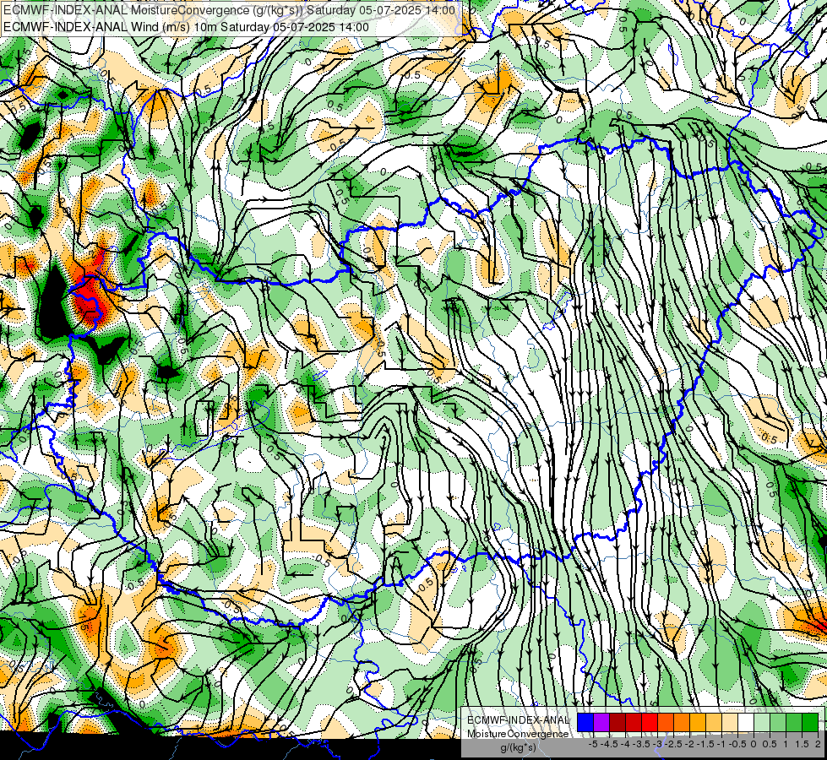Click 'MoistureConvergence' label in the legend box
Viewport: 827px width, 760px height.
pyautogui.click(x=518, y=734)
